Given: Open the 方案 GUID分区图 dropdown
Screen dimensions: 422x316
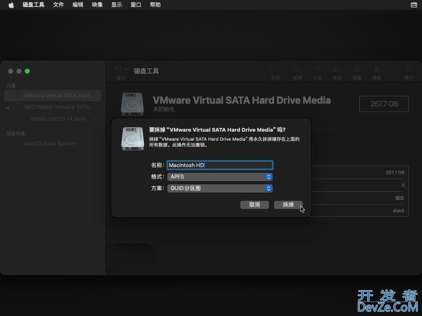Looking at the screenshot, I should (220, 188).
